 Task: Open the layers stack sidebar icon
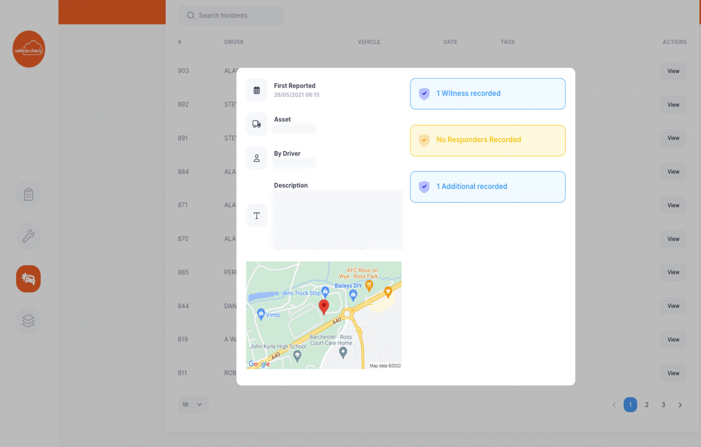28,321
